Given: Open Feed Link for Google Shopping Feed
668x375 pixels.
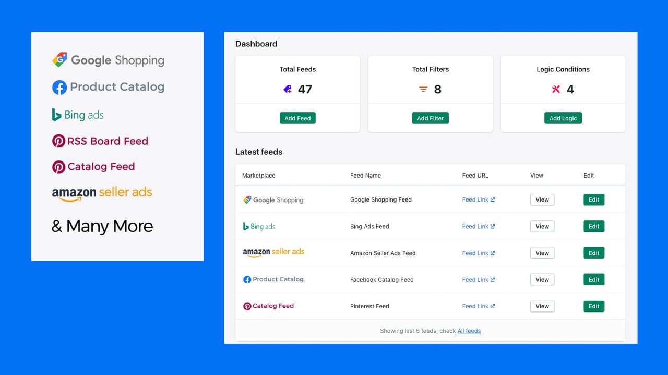Looking at the screenshot, I should 479,199.
